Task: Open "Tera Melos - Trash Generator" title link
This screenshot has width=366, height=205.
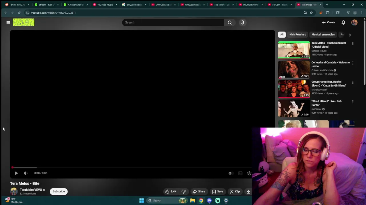Action: (329, 45)
